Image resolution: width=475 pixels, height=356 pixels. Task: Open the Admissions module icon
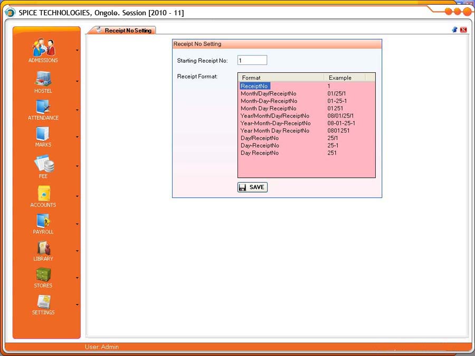43,48
